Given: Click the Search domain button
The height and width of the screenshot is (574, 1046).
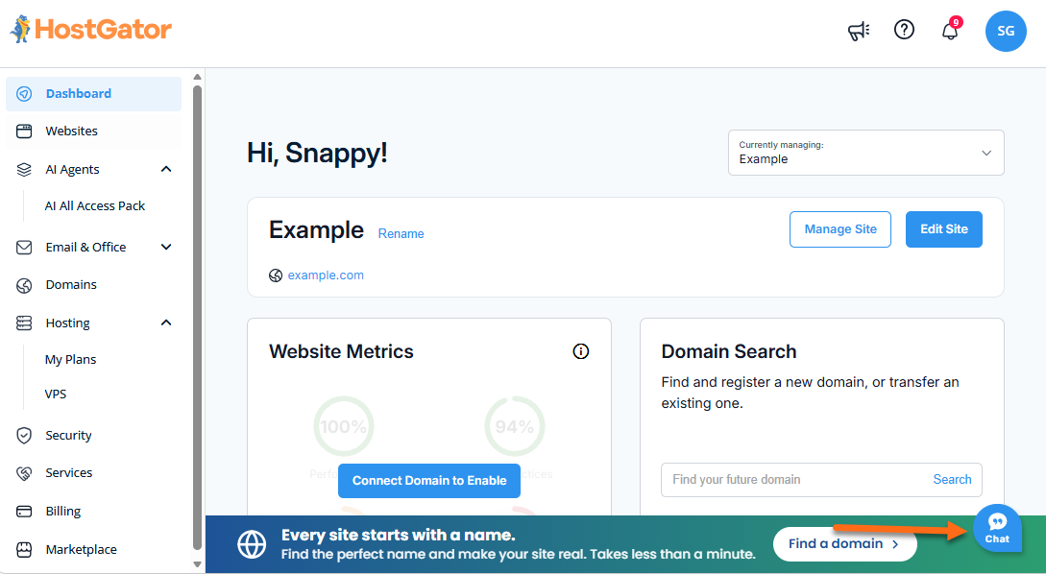Looking at the screenshot, I should pyautogui.click(x=952, y=479).
